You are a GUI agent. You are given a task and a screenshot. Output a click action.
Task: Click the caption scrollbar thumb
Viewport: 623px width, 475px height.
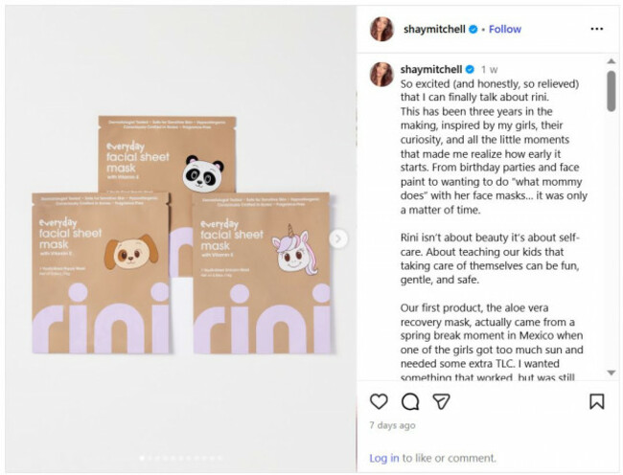pyautogui.click(x=611, y=91)
